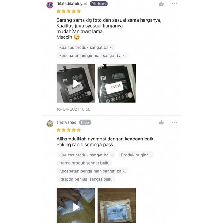Click the Platinum member badge
Screen dimensions: 223x223
pyautogui.click(x=99, y=4)
